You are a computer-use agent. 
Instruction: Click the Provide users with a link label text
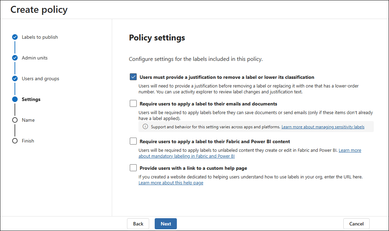coord(193,168)
